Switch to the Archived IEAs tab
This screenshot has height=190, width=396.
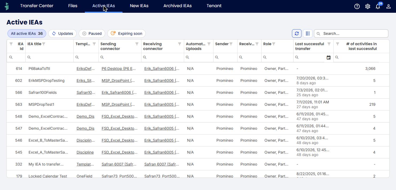177,6
